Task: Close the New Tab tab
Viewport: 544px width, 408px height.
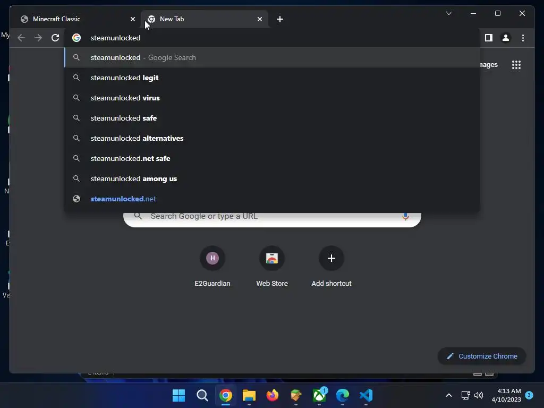Action: point(259,19)
